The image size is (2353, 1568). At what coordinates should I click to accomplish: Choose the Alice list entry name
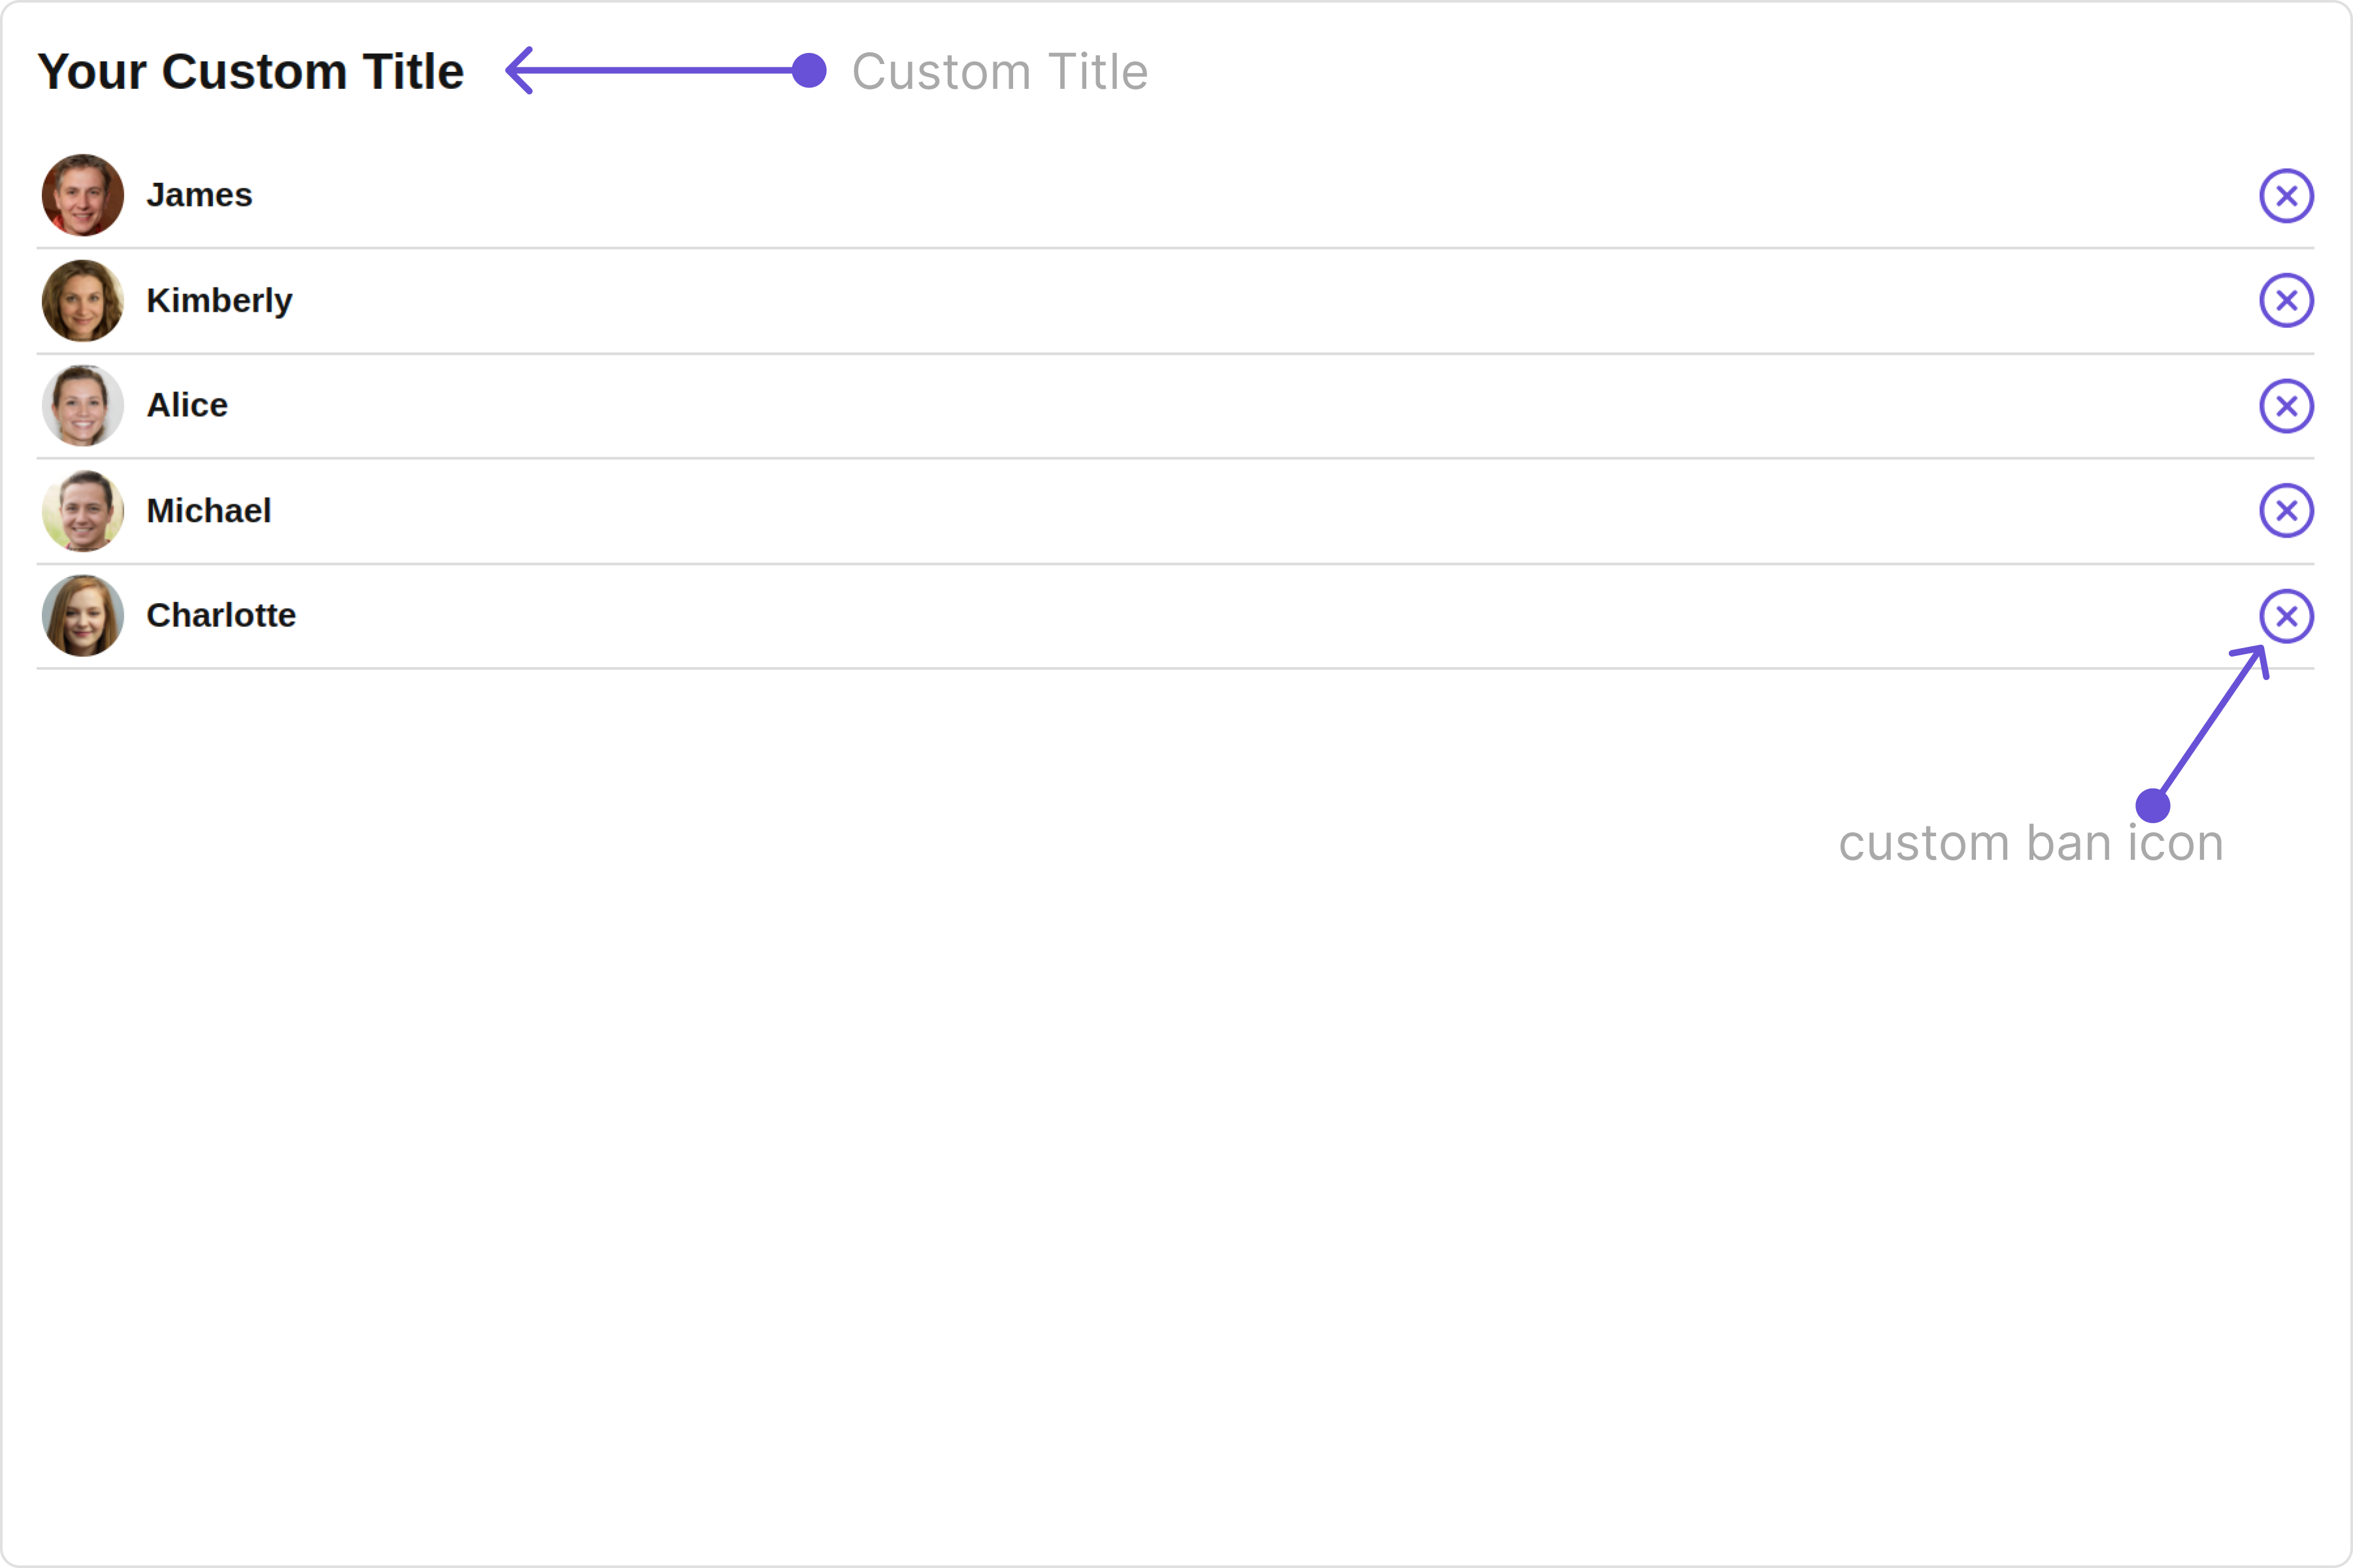click(x=187, y=405)
